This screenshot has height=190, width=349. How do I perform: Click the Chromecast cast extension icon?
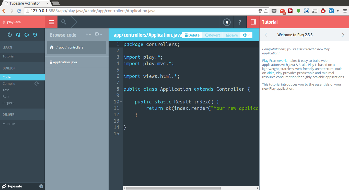tap(315, 11)
